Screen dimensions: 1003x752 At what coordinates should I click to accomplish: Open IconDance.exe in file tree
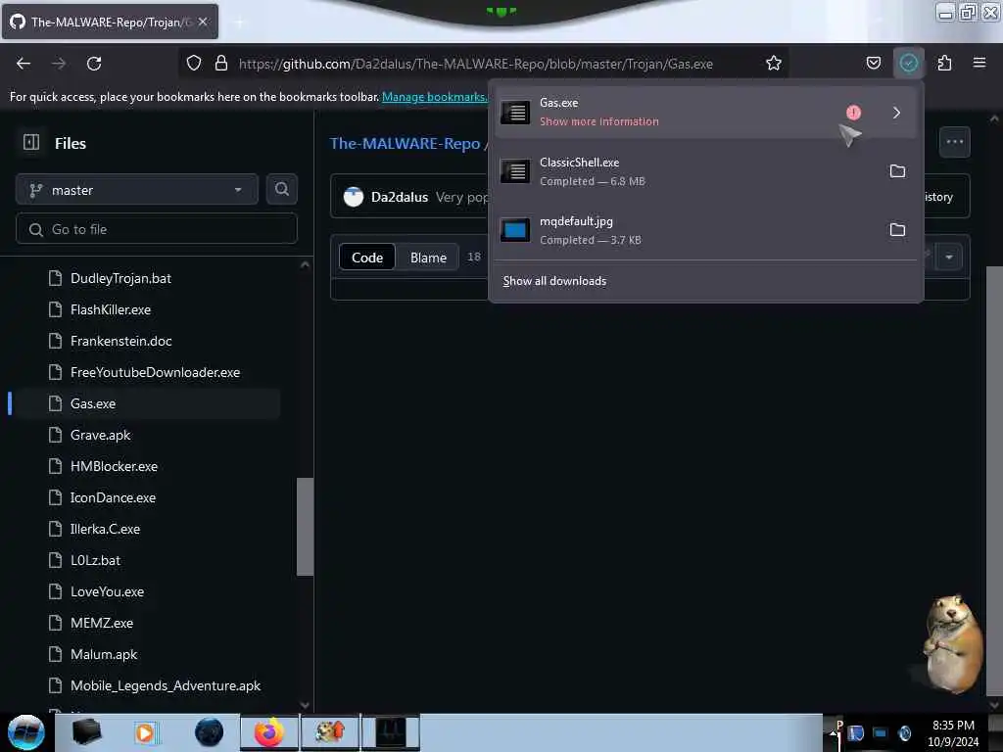[x=114, y=497]
